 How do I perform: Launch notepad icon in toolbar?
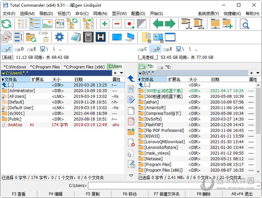(76, 37)
